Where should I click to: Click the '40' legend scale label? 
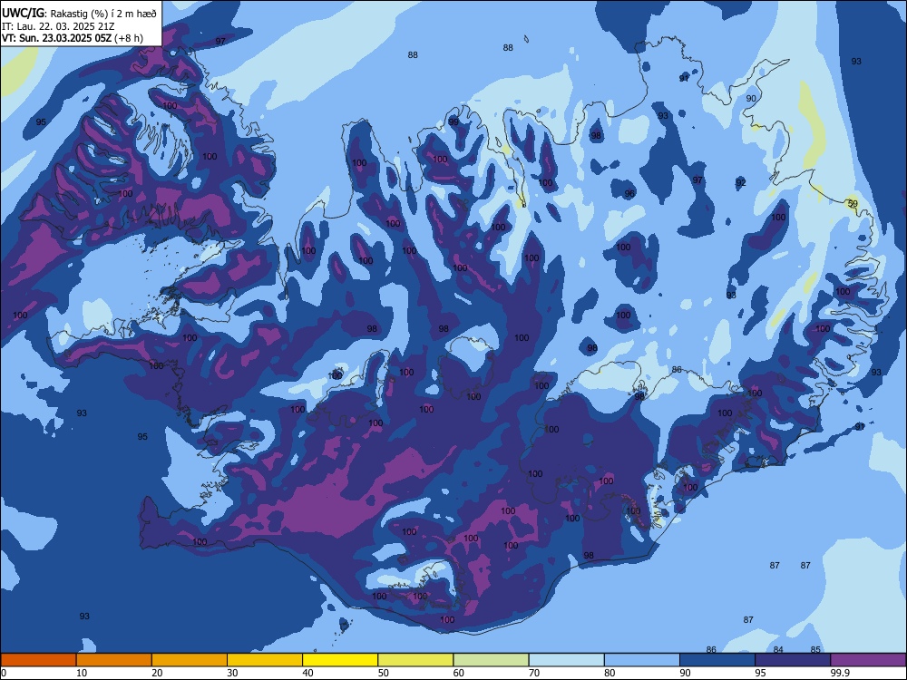[307, 673]
